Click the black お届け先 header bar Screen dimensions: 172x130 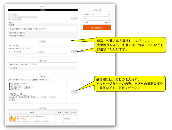click(43, 10)
